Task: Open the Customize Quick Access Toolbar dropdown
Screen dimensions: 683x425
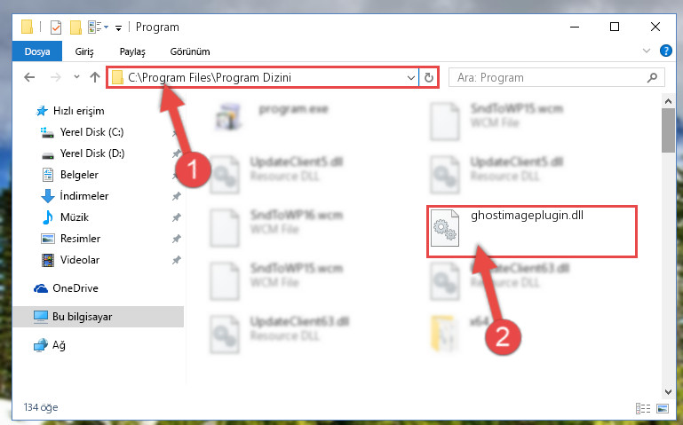Action: coord(118,28)
